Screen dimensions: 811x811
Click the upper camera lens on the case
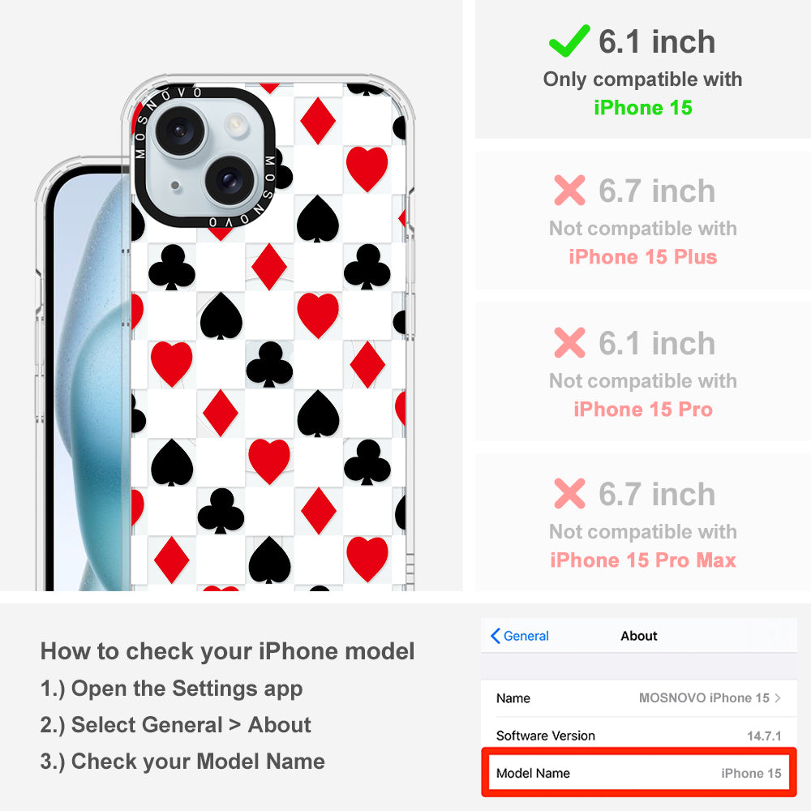(x=180, y=130)
